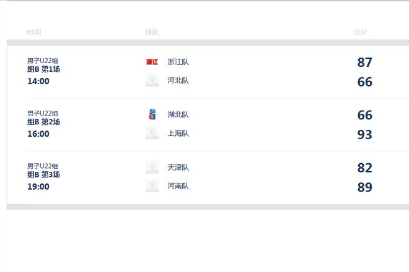Screen dimensions: 409x272
Task: Click 浙江队's score of 87
Action: point(365,62)
